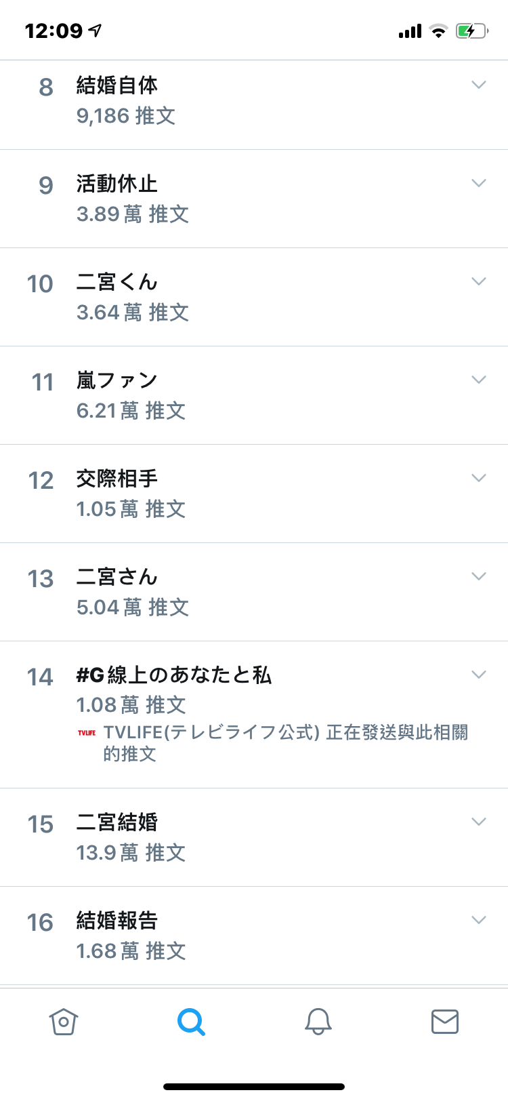Open the Notifications bell icon
The height and width of the screenshot is (1101, 508).
(318, 1021)
